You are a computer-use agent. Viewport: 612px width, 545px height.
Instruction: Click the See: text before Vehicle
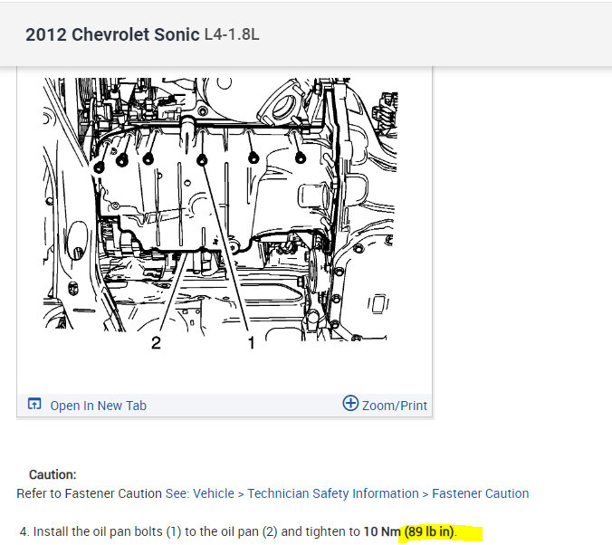177,493
